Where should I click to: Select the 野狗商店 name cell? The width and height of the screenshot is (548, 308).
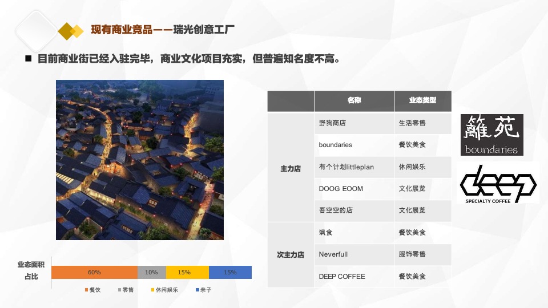(x=354, y=123)
